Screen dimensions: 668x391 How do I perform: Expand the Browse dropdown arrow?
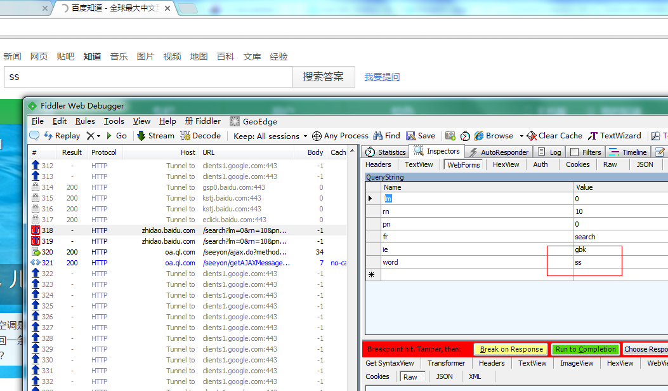click(520, 135)
